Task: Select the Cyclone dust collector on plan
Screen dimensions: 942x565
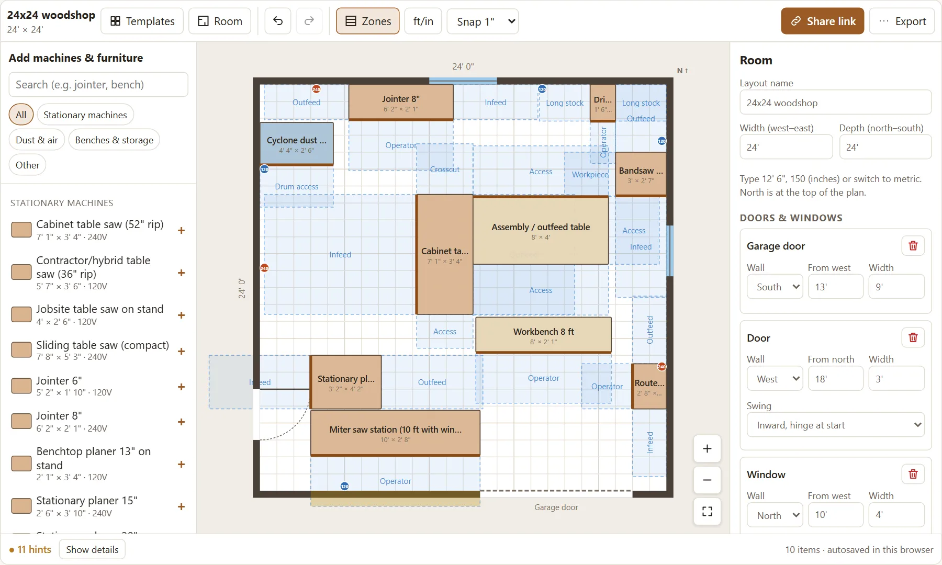Action: pyautogui.click(x=297, y=144)
